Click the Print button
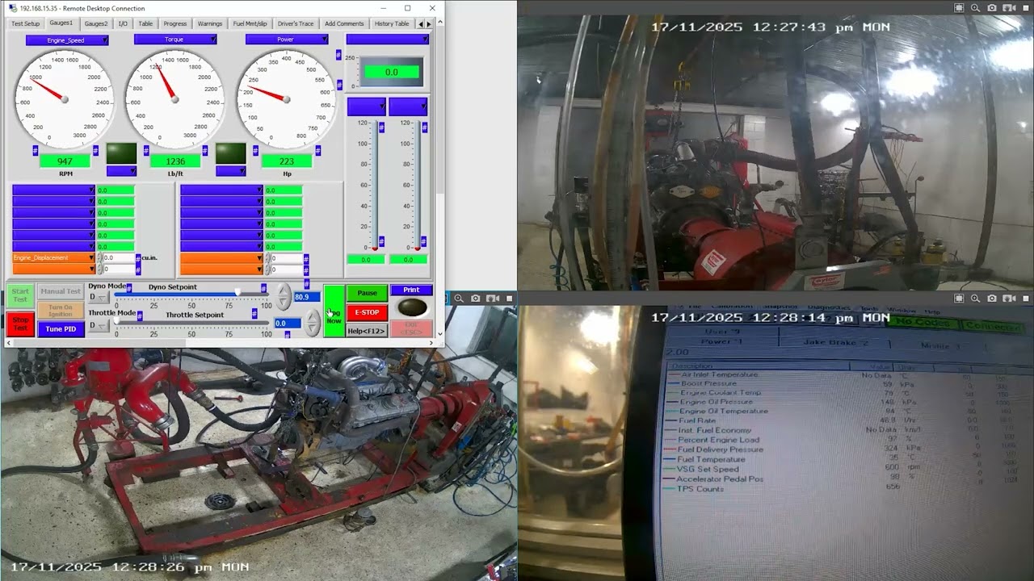Viewport: 1034px width, 581px height. point(411,290)
